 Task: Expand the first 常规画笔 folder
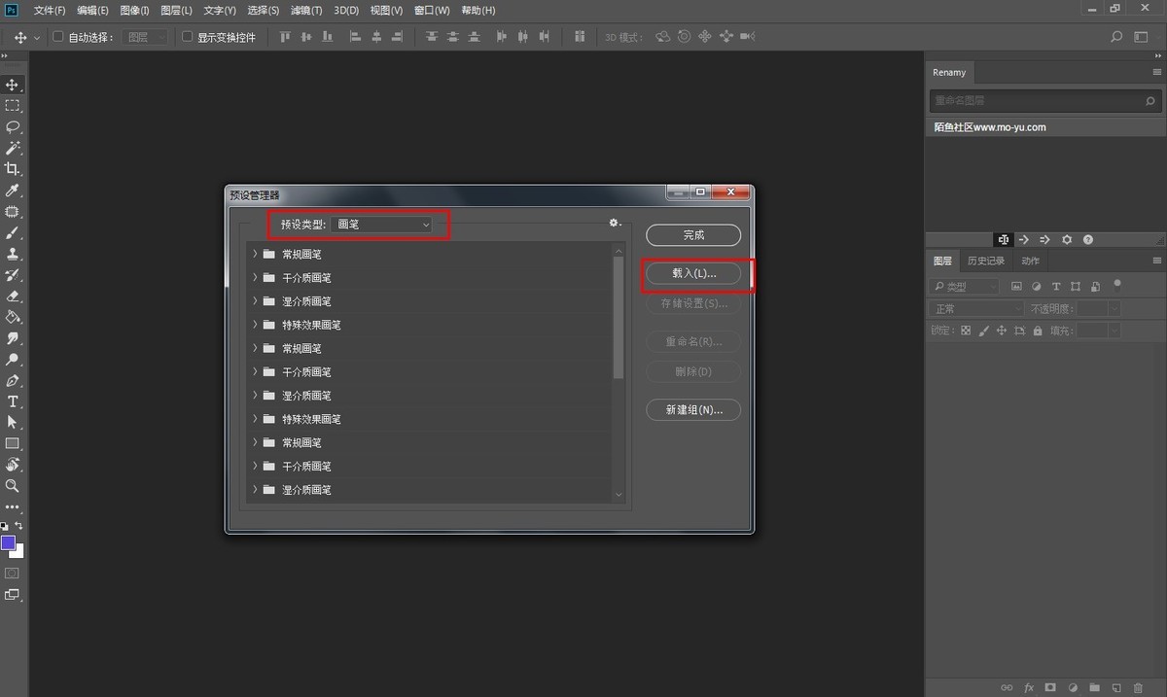click(256, 254)
